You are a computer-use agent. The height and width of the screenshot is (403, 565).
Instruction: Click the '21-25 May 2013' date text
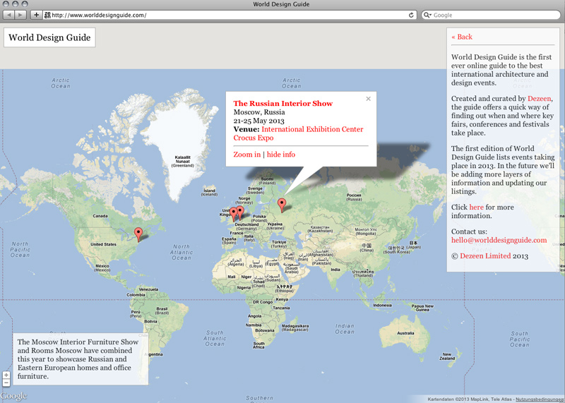click(x=258, y=121)
